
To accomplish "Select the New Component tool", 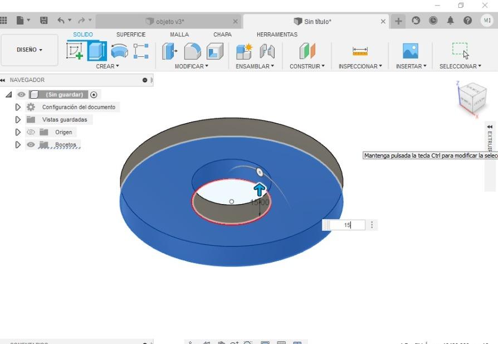I will point(244,51).
